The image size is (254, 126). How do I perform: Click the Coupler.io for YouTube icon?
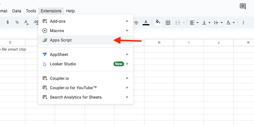coord(45,88)
